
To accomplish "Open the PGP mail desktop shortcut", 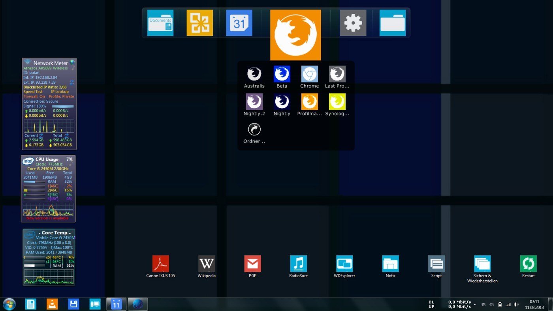I will tap(252, 267).
